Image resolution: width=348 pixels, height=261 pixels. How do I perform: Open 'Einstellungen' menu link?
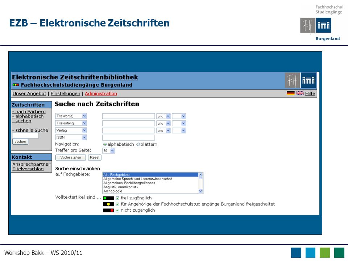click(66, 94)
